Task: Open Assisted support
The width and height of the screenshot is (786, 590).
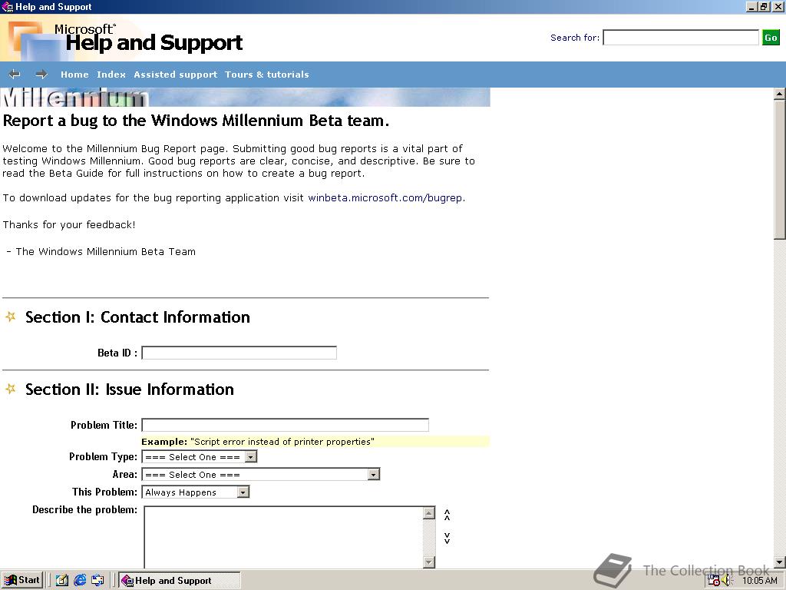Action: (x=176, y=75)
